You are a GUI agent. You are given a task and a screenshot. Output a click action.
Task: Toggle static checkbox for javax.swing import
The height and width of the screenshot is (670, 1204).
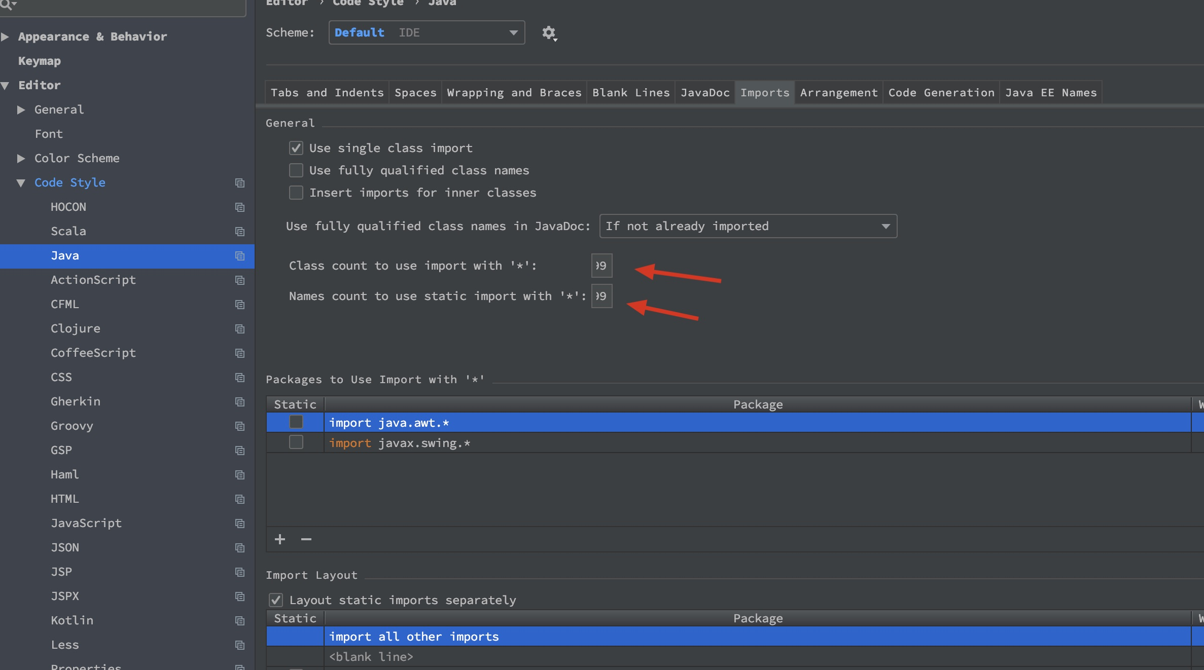pos(296,442)
